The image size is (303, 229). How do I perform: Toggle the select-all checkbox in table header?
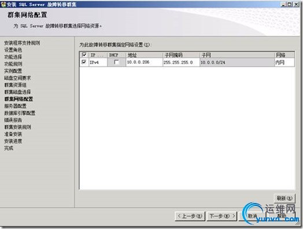84,55
